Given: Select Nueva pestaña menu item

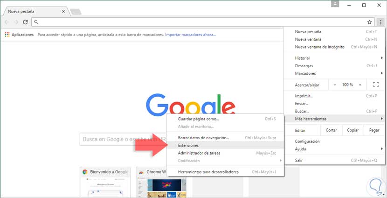Looking at the screenshot, I should coord(334,32).
